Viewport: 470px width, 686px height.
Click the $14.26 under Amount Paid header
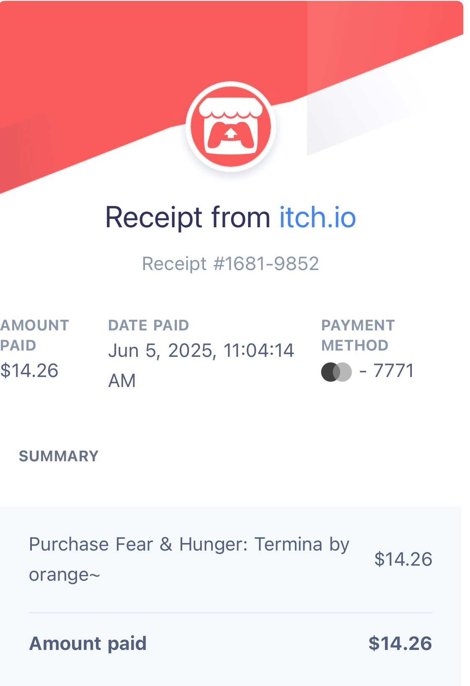[x=29, y=371]
